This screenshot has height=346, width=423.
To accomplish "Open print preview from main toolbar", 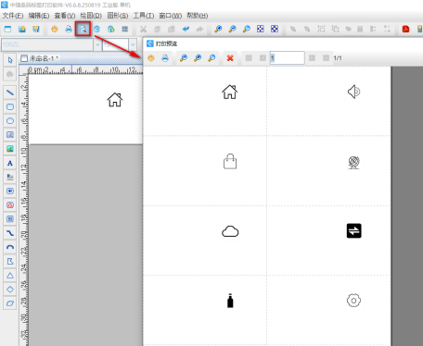I will tap(83, 29).
